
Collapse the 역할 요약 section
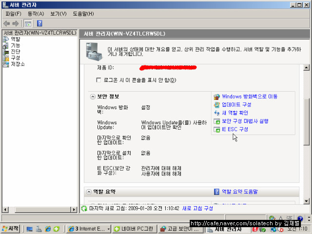pos(89,192)
